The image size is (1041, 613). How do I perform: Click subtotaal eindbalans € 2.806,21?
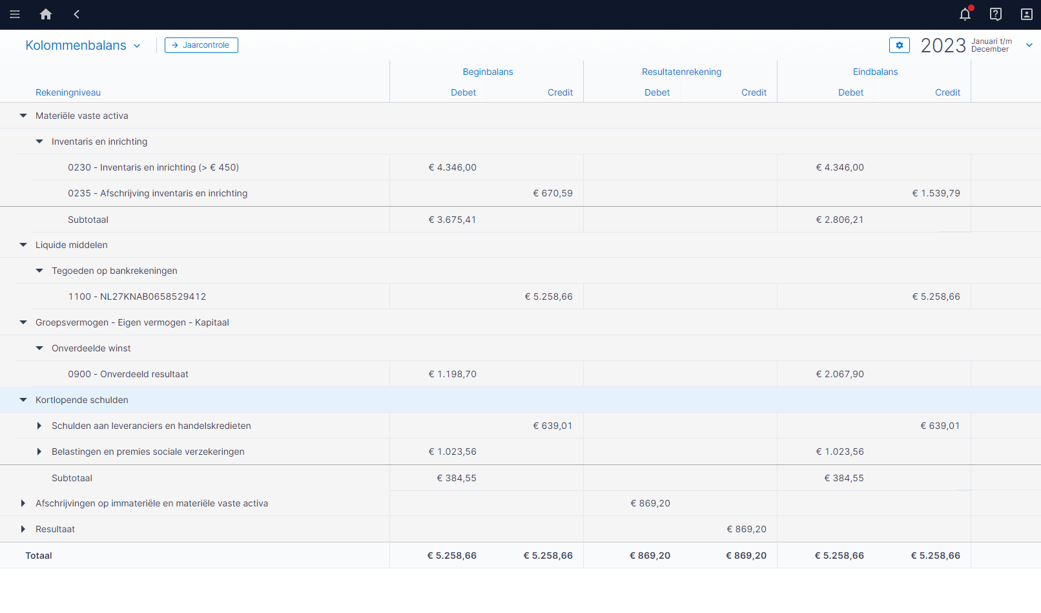pyautogui.click(x=840, y=220)
